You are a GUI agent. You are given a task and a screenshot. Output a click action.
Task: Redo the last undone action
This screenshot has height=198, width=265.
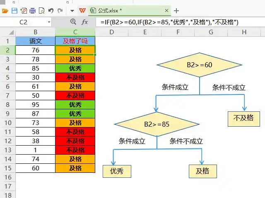click(60, 11)
